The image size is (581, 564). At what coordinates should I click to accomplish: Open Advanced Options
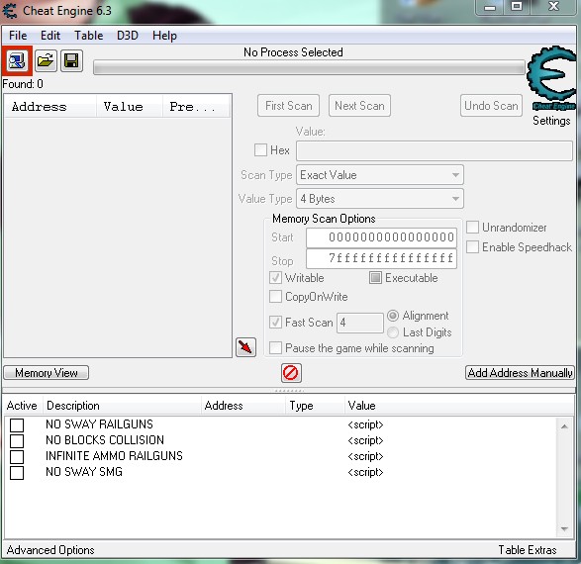(50, 550)
